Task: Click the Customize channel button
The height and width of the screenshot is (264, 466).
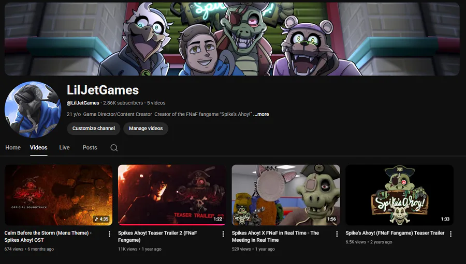Action: click(x=94, y=129)
